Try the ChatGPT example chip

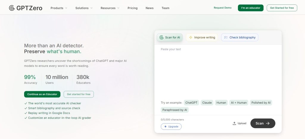pyautogui.click(x=191, y=102)
